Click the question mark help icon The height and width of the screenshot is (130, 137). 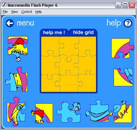click(x=128, y=23)
